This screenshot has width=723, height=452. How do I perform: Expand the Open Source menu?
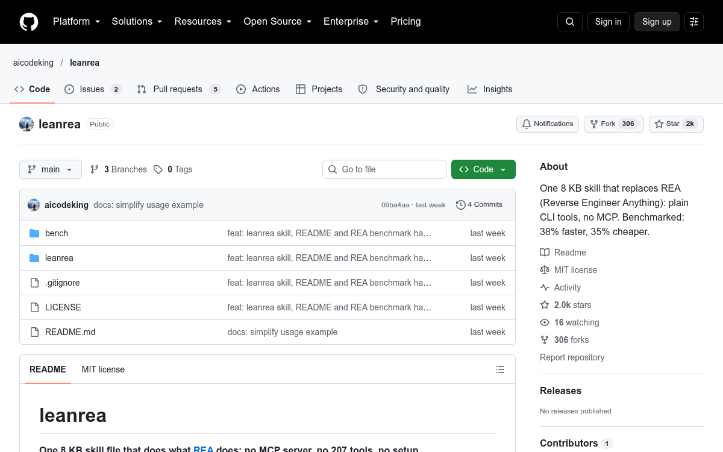[x=278, y=22]
